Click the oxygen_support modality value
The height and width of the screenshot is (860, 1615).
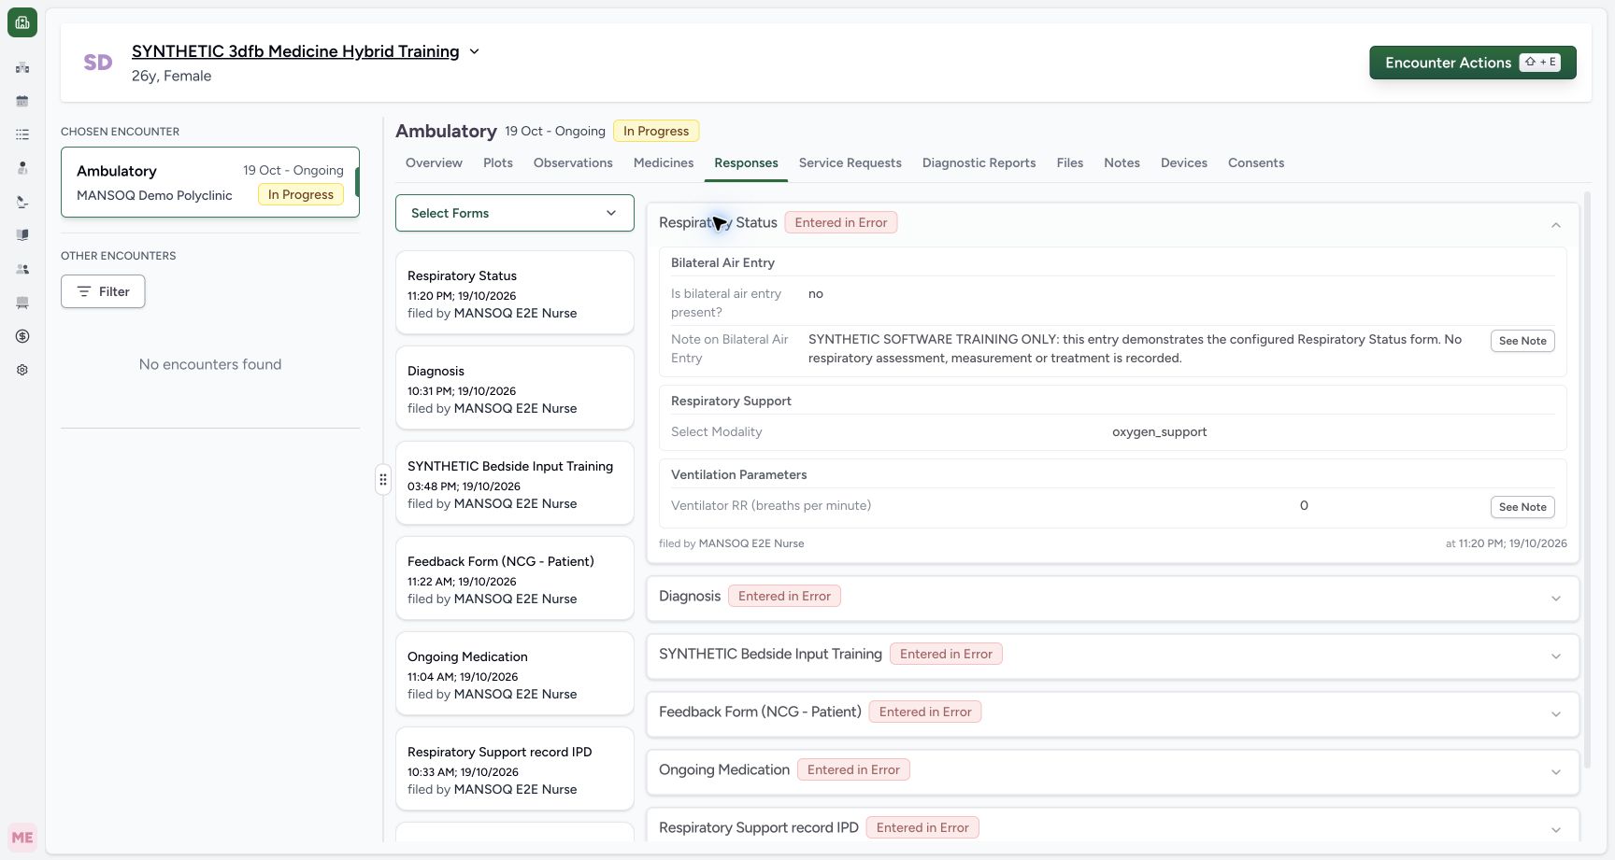pyautogui.click(x=1159, y=431)
